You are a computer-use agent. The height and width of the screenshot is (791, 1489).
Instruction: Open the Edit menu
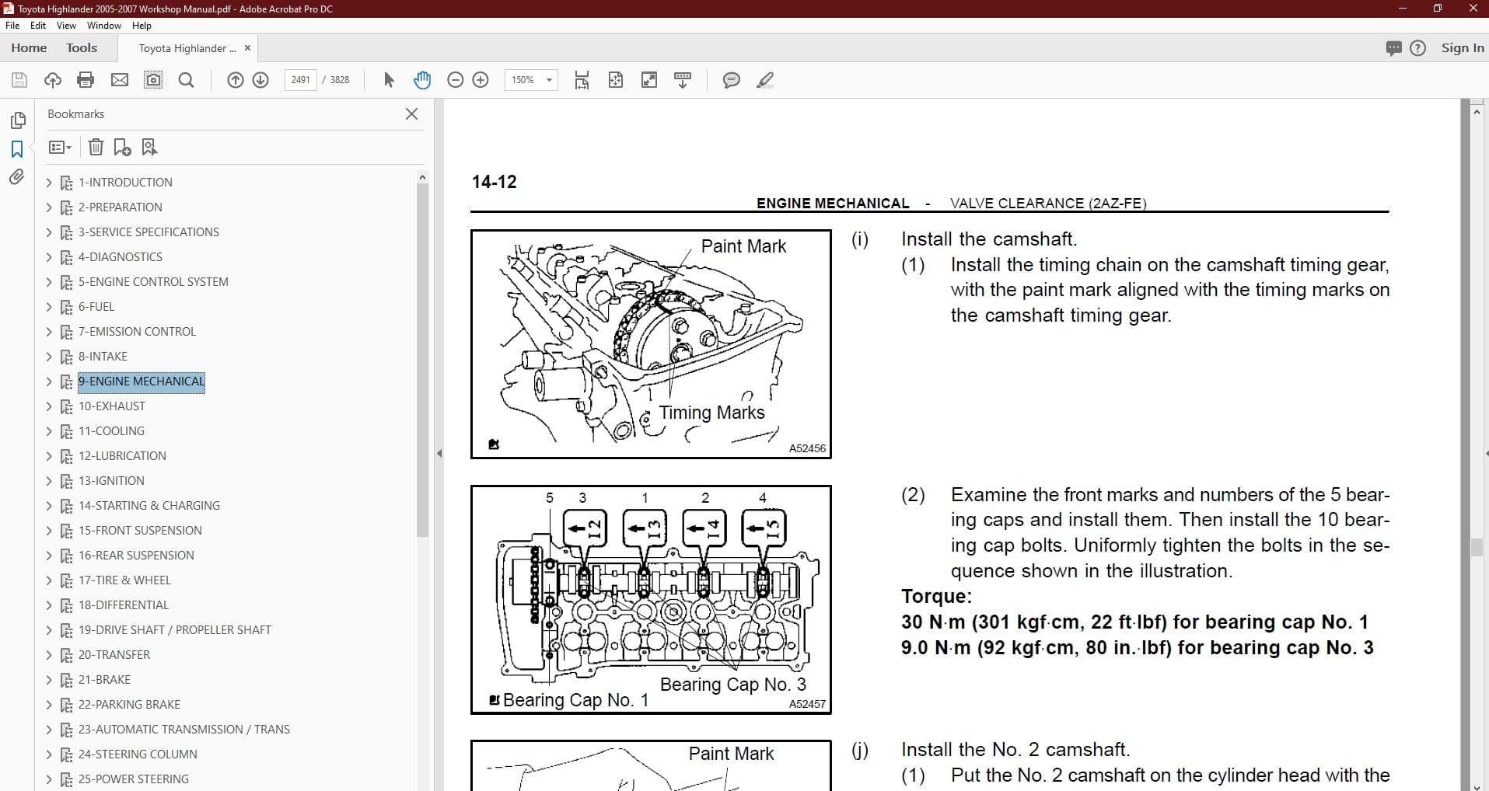(38, 26)
